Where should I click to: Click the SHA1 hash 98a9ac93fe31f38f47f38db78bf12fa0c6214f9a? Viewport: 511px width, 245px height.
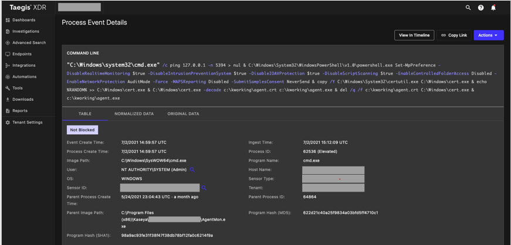pos(167,235)
